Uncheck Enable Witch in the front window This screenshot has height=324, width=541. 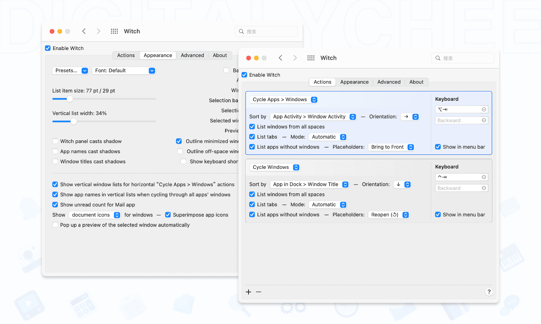(x=245, y=75)
